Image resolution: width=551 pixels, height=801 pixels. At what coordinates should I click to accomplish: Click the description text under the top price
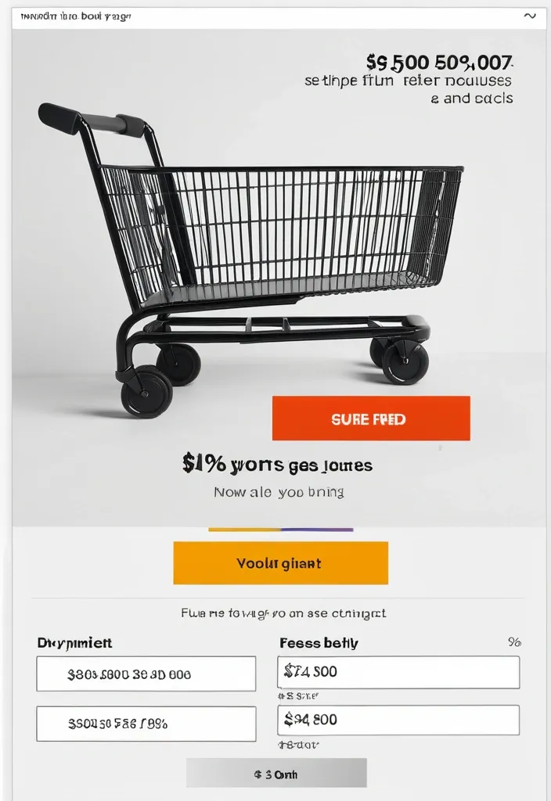coord(409,89)
